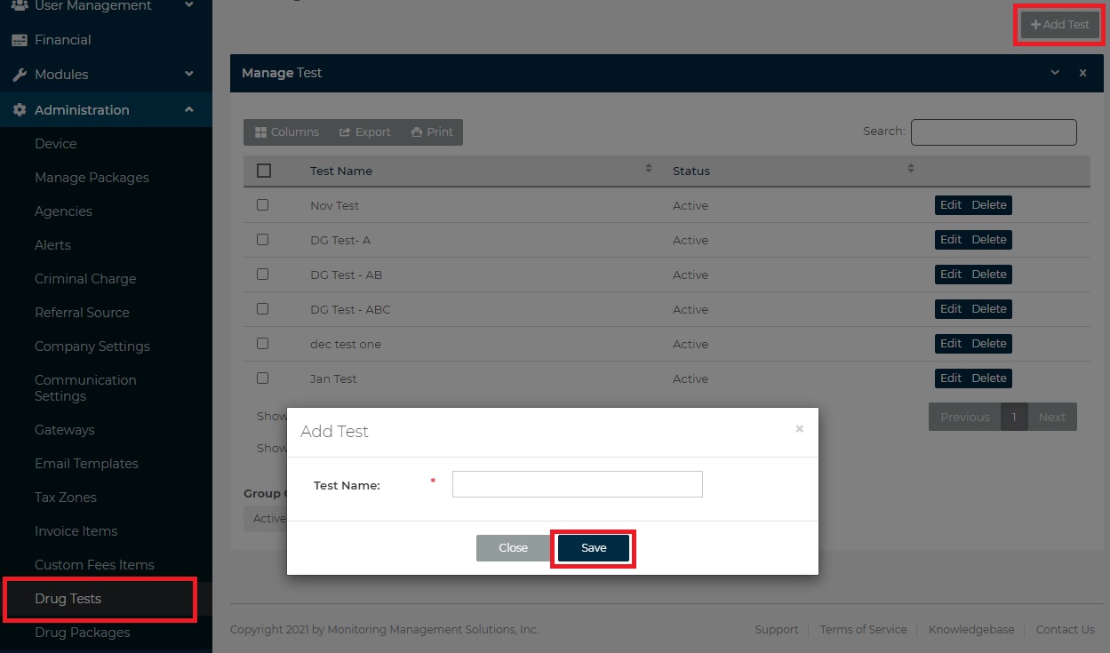Sort by Test Name column arrows
This screenshot has height=653, width=1110.
[649, 169]
